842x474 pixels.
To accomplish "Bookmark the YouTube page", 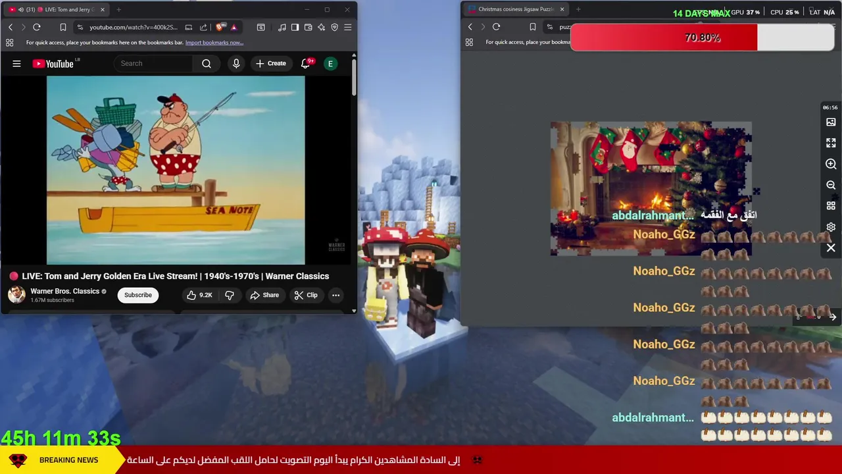I will coord(63,27).
